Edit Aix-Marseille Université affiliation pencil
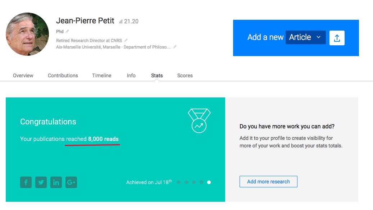Screen dimensions: 373x210 coord(175,47)
